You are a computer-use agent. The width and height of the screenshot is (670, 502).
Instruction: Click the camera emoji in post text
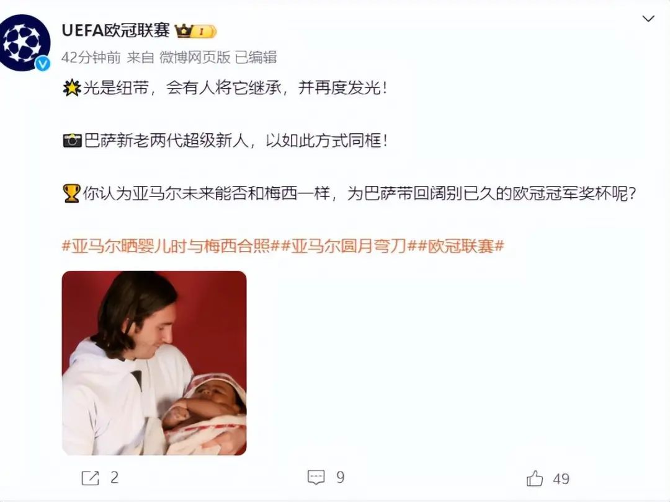72,141
